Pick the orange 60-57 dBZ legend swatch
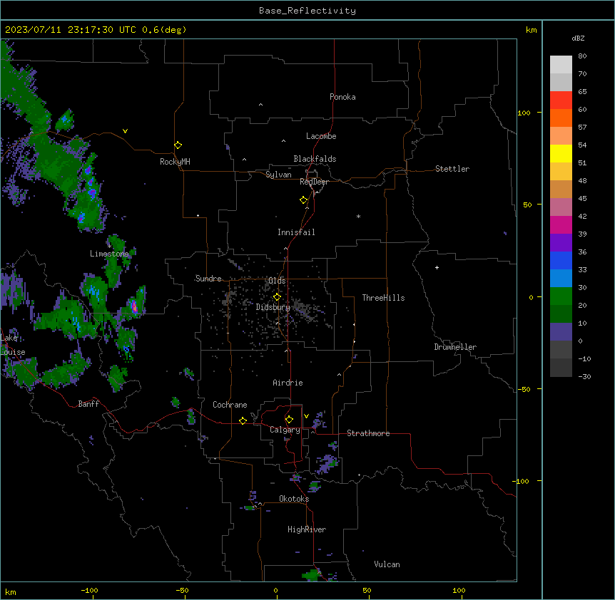This screenshot has width=615, height=600. point(561,118)
